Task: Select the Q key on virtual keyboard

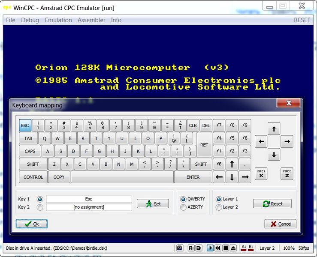Action: (x=45, y=138)
